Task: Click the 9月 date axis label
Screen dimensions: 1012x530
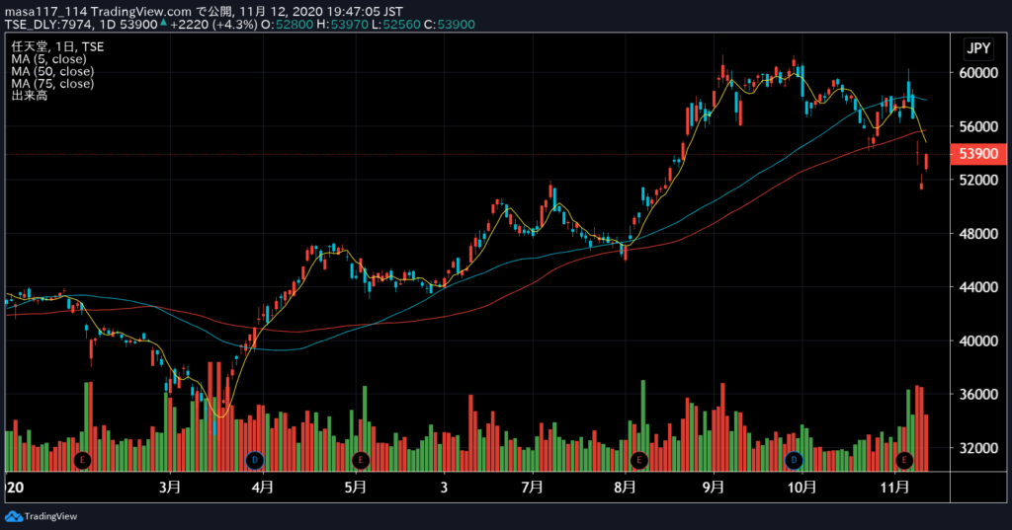Action: pyautogui.click(x=714, y=487)
